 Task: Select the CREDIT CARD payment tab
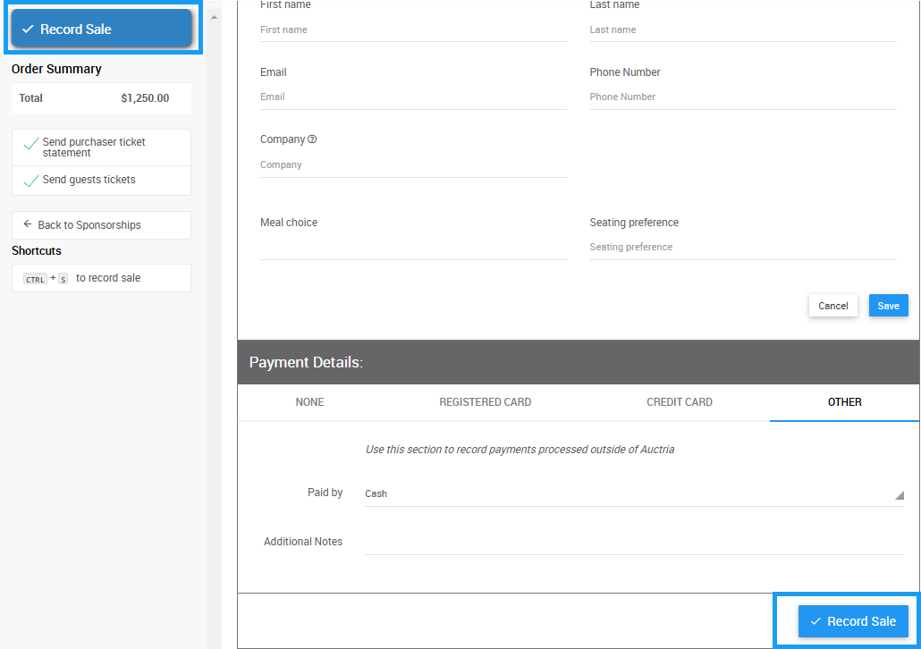[x=680, y=402]
